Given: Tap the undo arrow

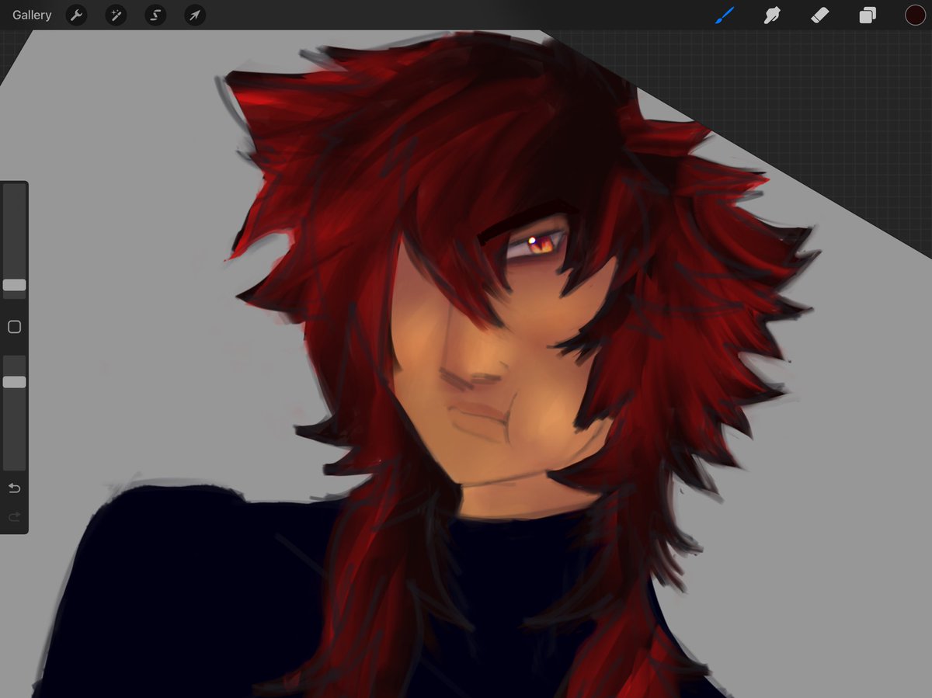Looking at the screenshot, I should tap(13, 488).
